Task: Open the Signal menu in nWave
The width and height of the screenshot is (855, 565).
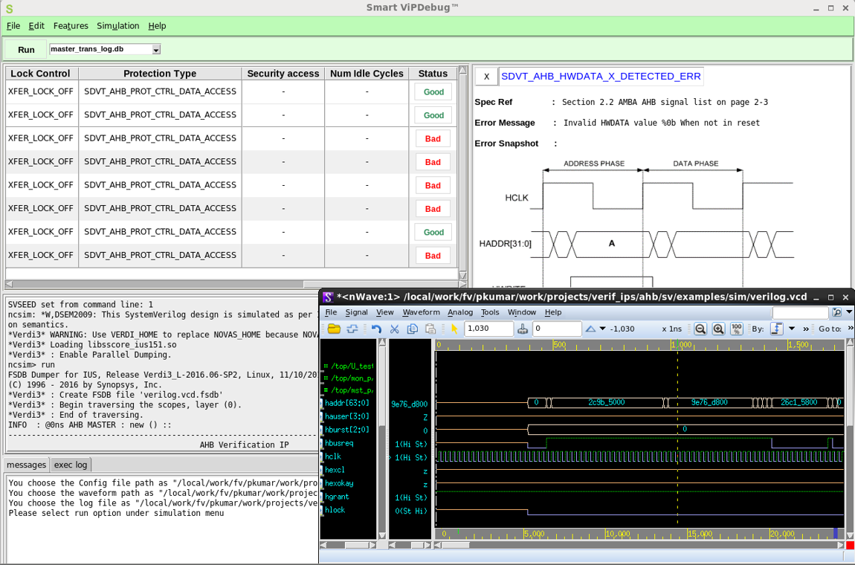Action: coord(356,312)
